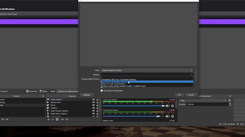Open the toolbar Mode dropdown Capture any fullscreen
245x137 pixels.
[x=67, y=91]
